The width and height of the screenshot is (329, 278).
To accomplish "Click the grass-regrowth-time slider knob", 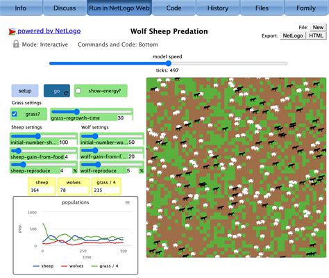I will tap(76, 112).
